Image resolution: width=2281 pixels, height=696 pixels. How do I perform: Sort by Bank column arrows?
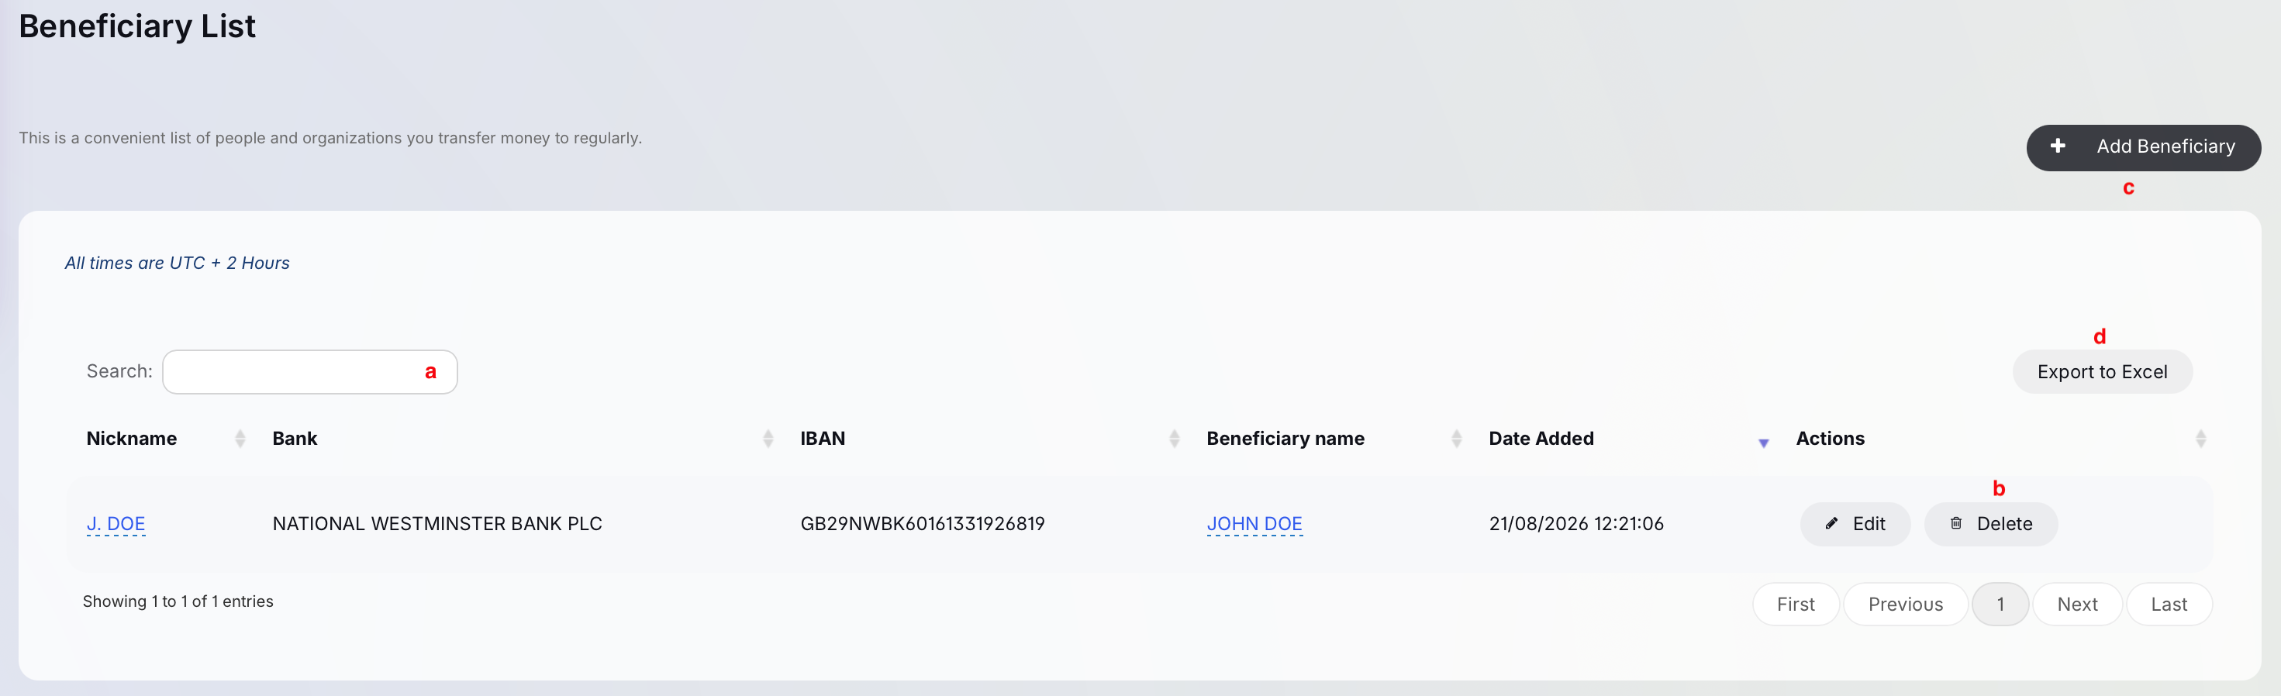click(x=768, y=439)
